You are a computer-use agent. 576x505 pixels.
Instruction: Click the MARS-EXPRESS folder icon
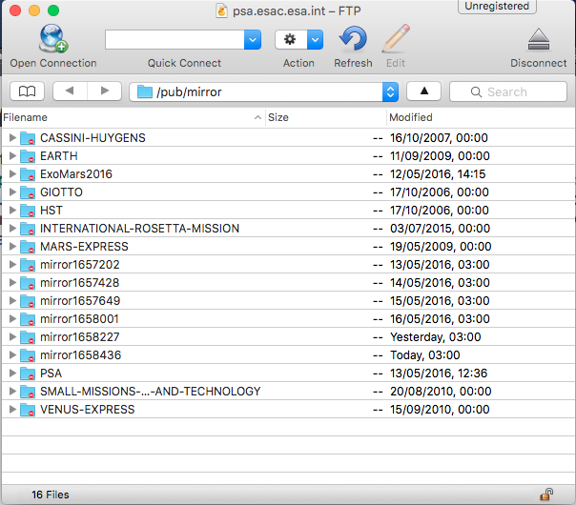28,247
